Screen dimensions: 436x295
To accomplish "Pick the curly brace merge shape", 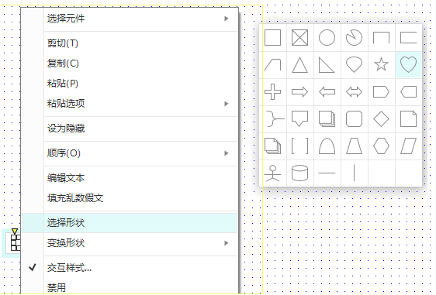I will [x=275, y=118].
